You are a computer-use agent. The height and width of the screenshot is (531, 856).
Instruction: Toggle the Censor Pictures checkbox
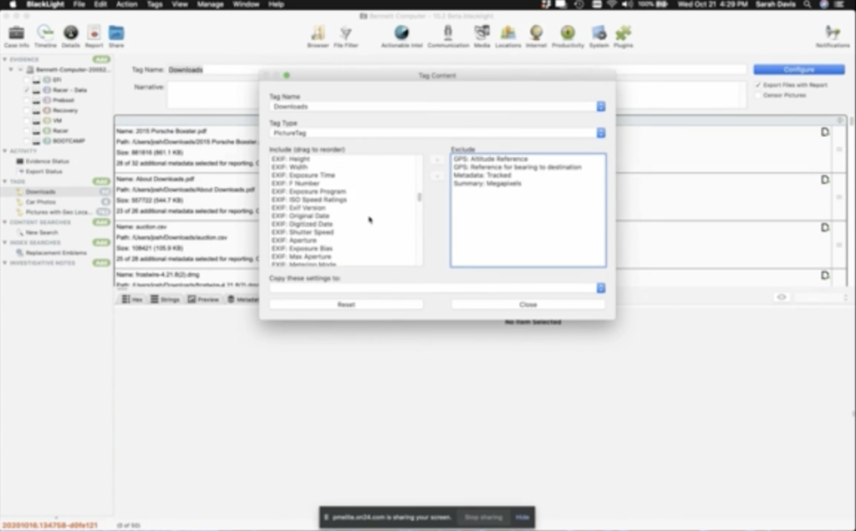757,95
